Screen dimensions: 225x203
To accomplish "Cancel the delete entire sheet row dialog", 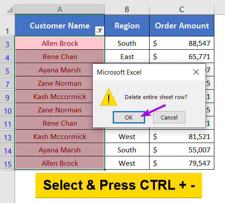I will 169,117.
